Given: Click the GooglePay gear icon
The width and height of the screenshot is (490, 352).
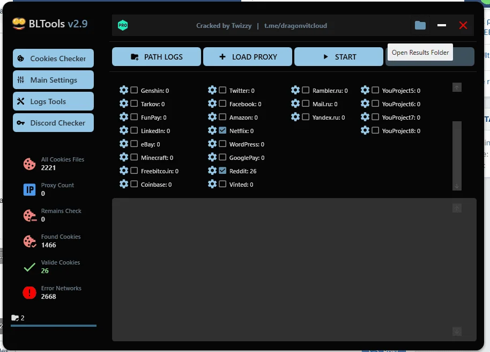Looking at the screenshot, I should click(x=212, y=157).
